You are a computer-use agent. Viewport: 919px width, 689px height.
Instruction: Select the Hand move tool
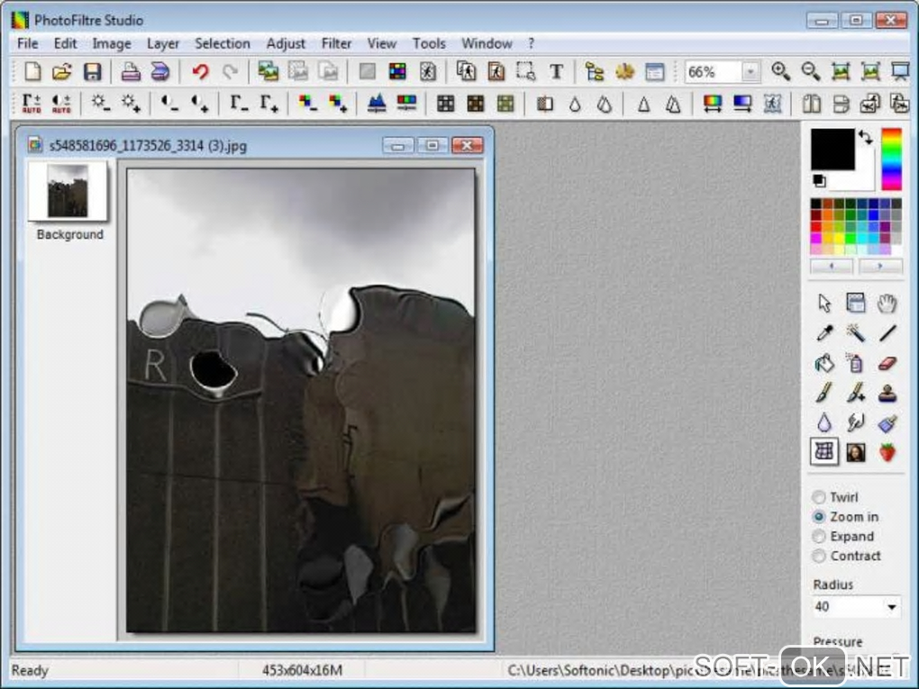tap(887, 303)
